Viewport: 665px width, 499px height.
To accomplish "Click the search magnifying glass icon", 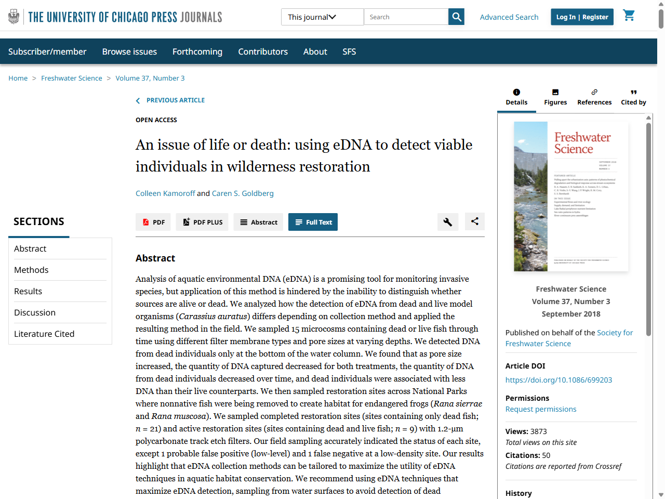I will point(456,17).
